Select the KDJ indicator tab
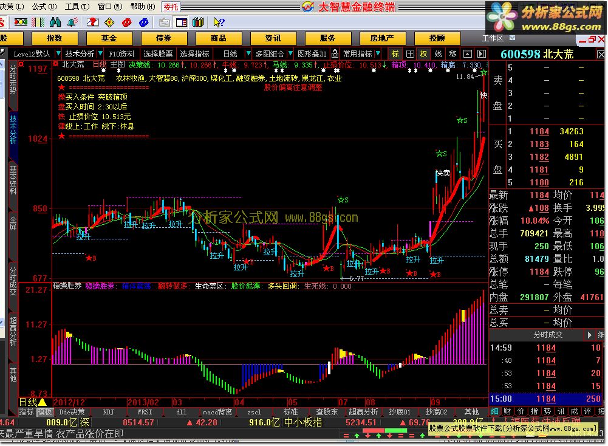 109,412
